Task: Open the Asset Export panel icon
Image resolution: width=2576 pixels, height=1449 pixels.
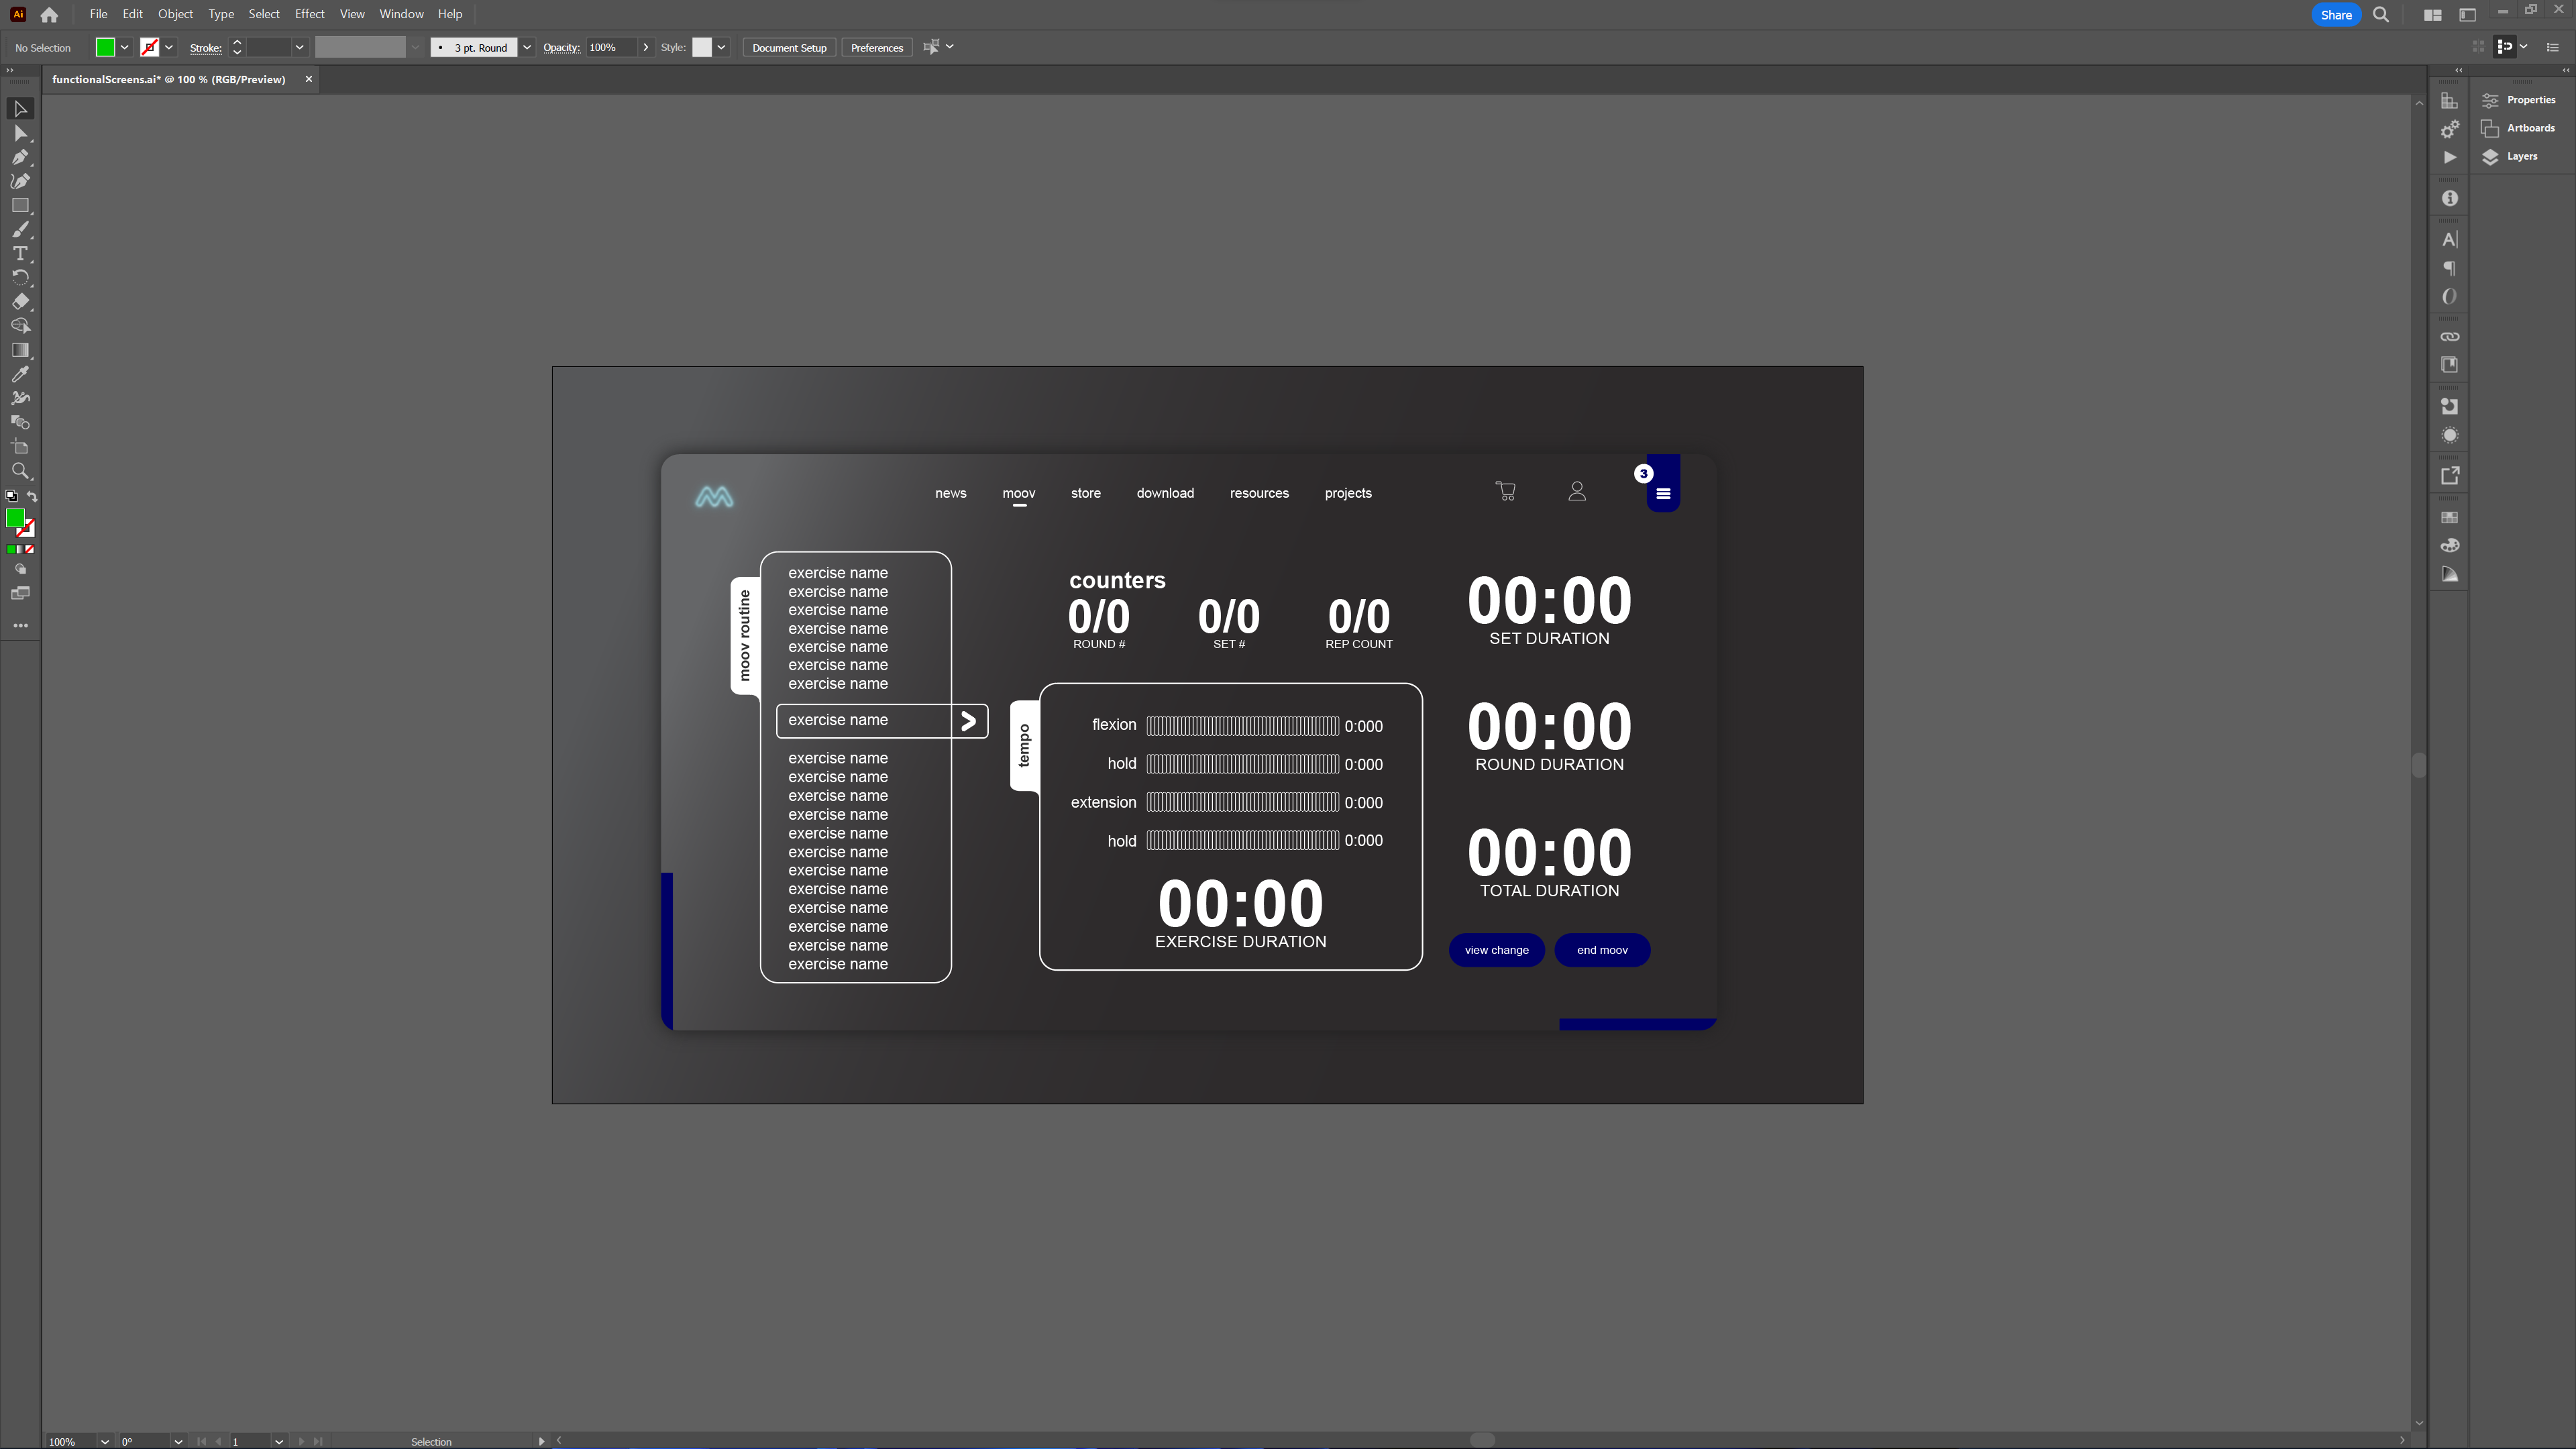Action: (x=2449, y=476)
